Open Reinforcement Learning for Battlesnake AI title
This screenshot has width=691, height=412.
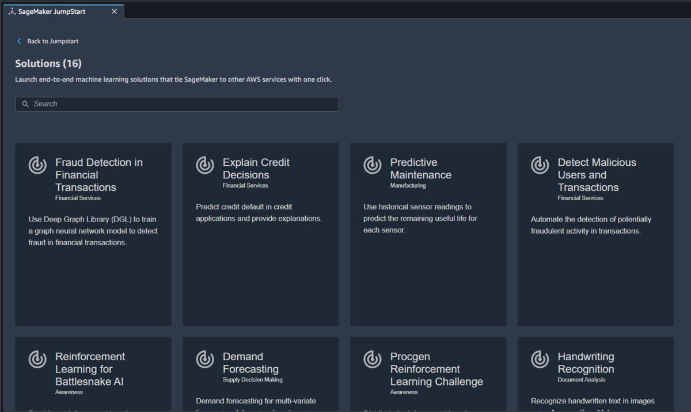point(90,369)
